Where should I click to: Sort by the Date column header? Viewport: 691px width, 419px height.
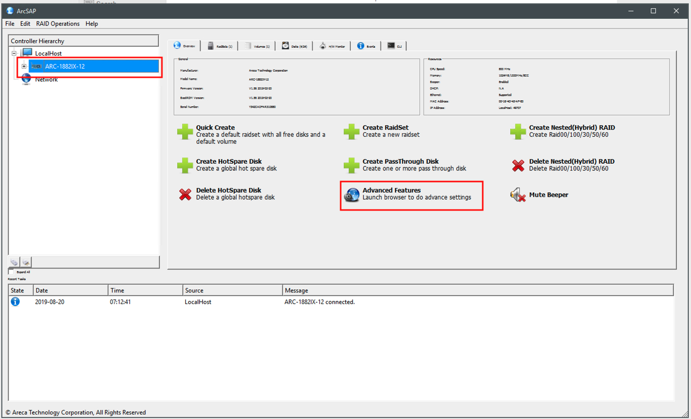pyautogui.click(x=71, y=290)
